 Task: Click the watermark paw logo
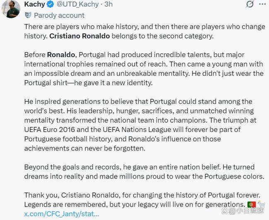coord(224,210)
